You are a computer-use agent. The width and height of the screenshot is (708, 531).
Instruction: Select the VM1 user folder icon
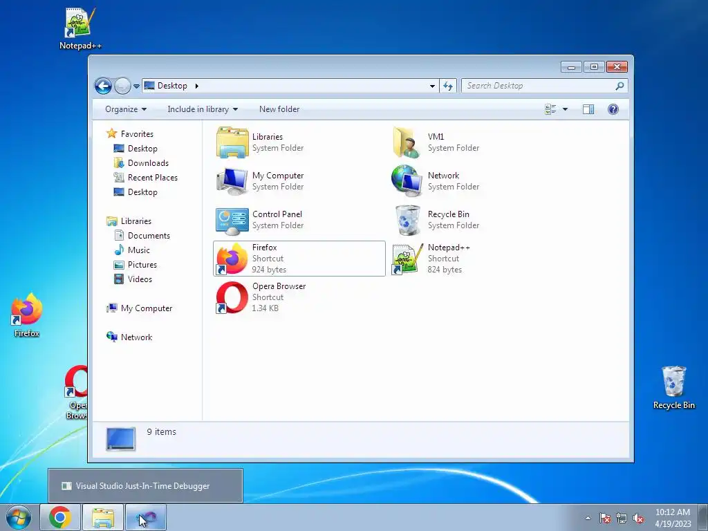[x=407, y=142]
